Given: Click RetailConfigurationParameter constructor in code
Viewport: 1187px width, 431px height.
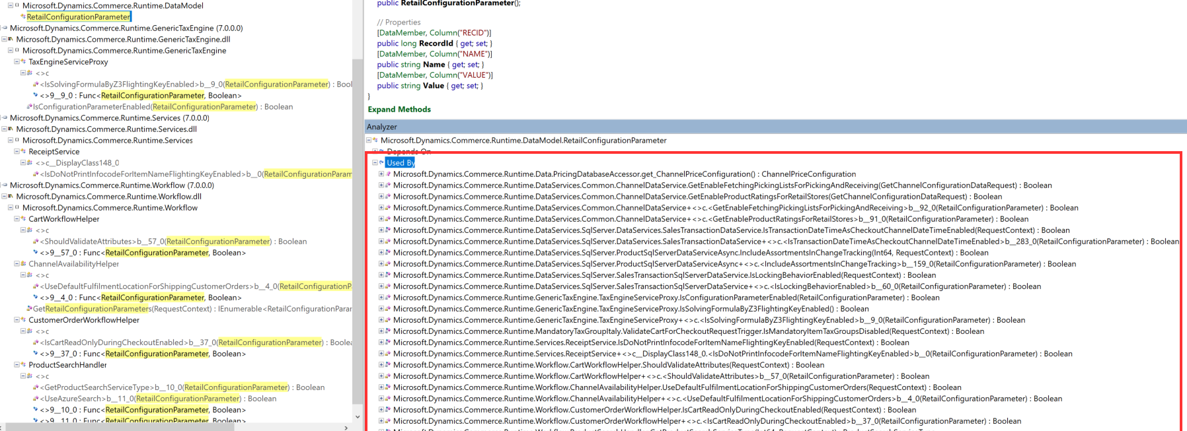Looking at the screenshot, I should [457, 3].
